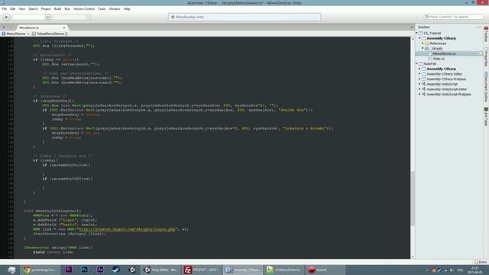Collapse the Assembly-CSharp project under CS_Tutorial

419,38
